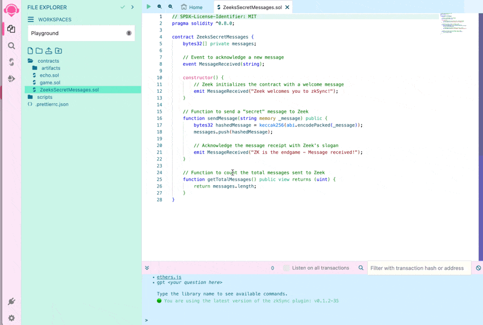Click the terminal search magnifier icon
The height and width of the screenshot is (325, 483).
360,268
